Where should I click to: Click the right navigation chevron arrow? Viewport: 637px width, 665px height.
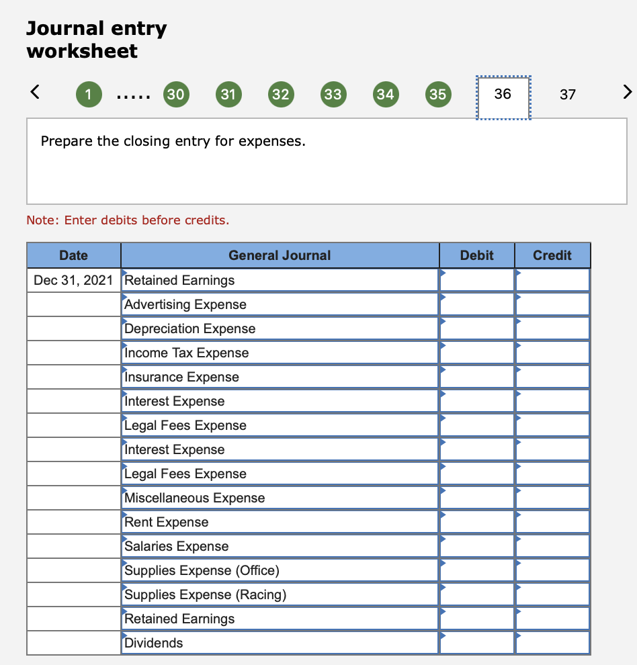625,93
